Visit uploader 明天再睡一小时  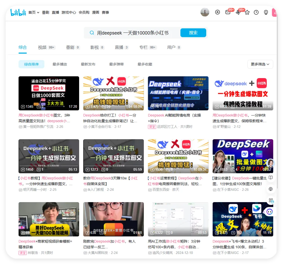tap(35, 190)
